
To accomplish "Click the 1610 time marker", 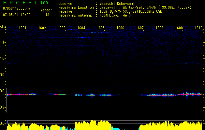I will pos(198,28).
